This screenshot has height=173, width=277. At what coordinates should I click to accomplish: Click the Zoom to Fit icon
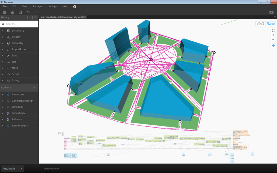click(273, 31)
